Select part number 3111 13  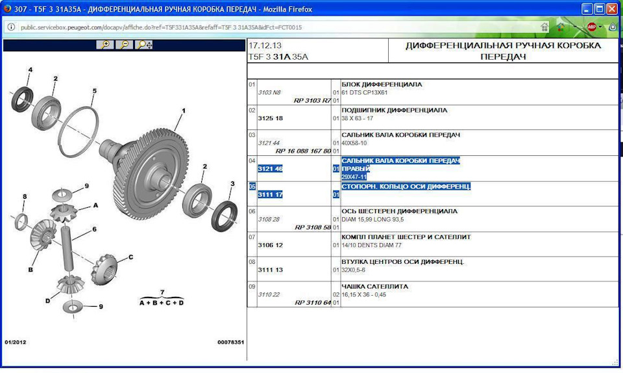click(270, 270)
